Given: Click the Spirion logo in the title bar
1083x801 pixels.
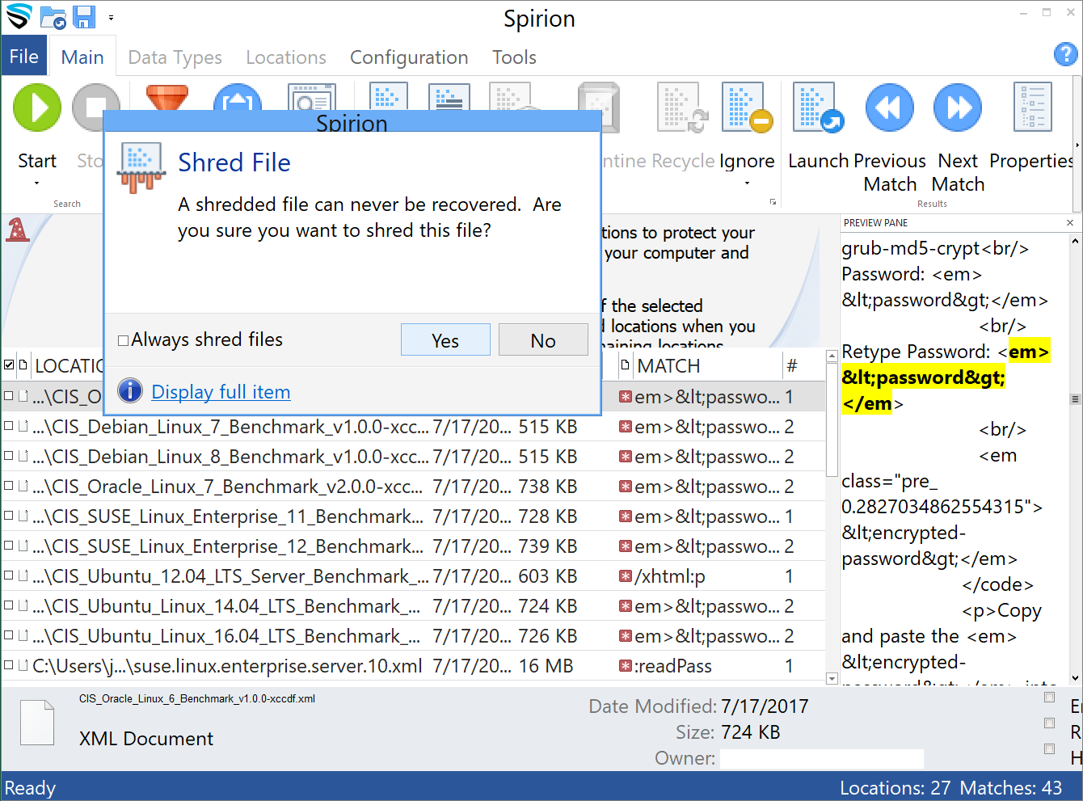Looking at the screenshot, I should 19,16.
